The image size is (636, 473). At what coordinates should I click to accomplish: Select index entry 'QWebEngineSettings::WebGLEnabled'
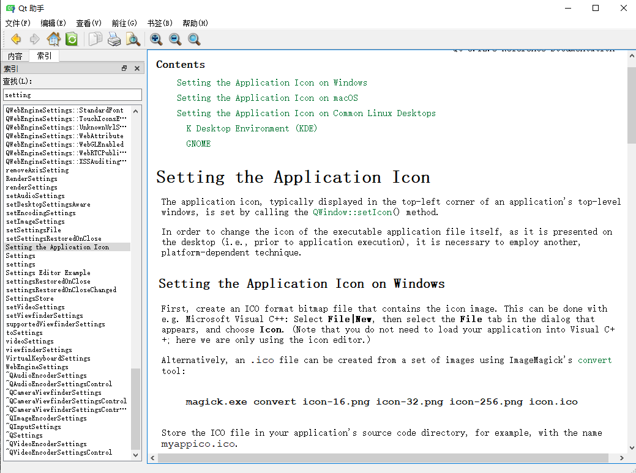click(x=67, y=144)
